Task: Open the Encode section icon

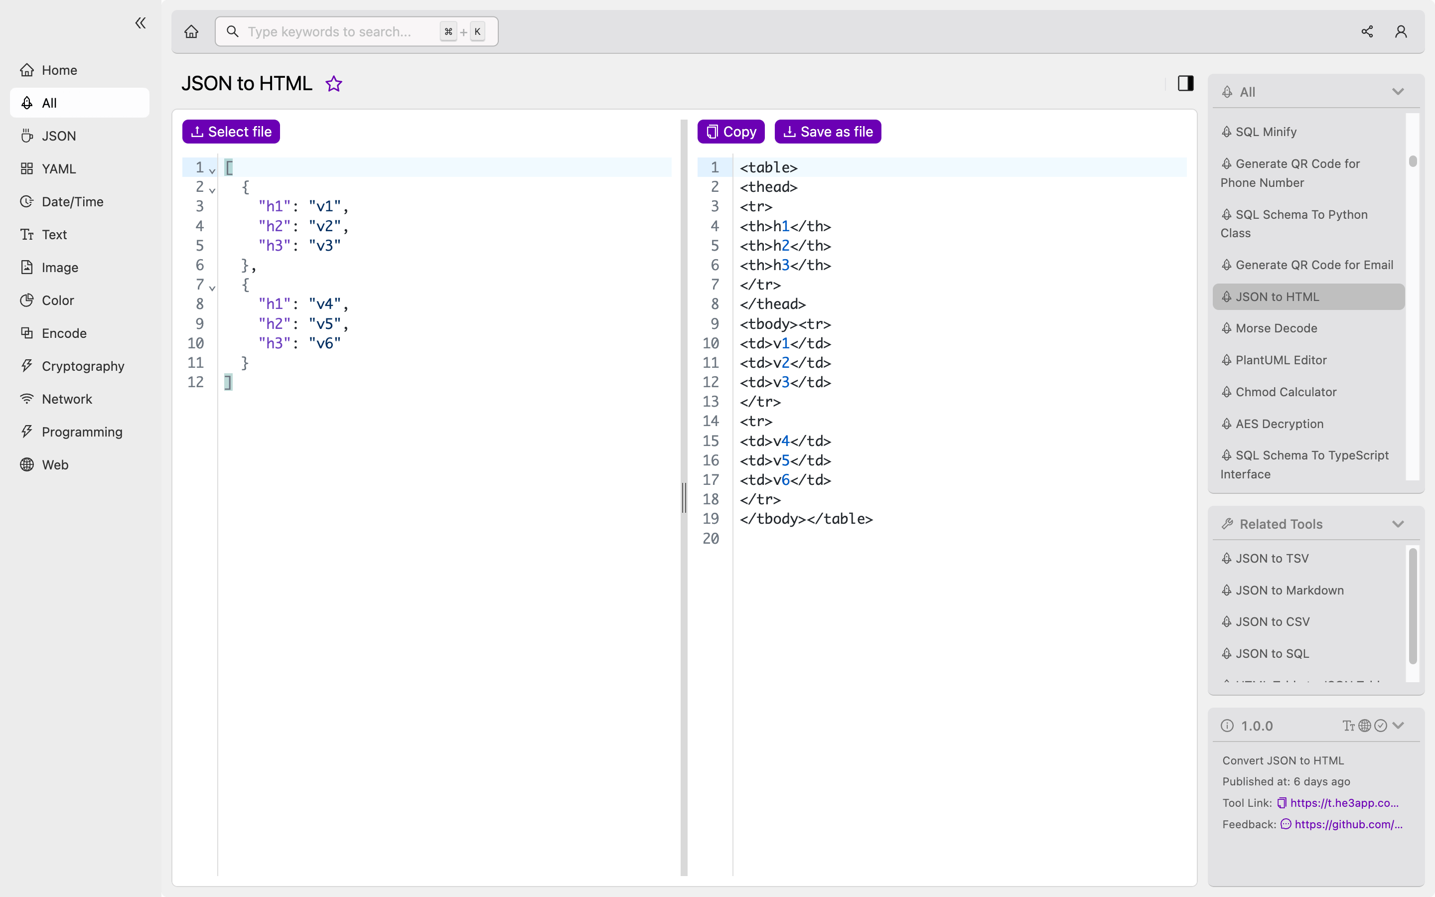Action: 27,333
